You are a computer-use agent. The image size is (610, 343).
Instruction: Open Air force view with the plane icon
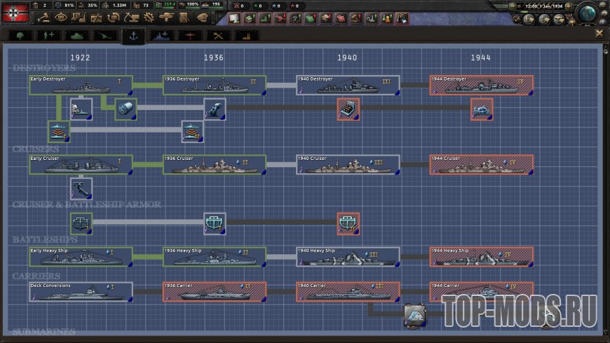click(x=166, y=18)
